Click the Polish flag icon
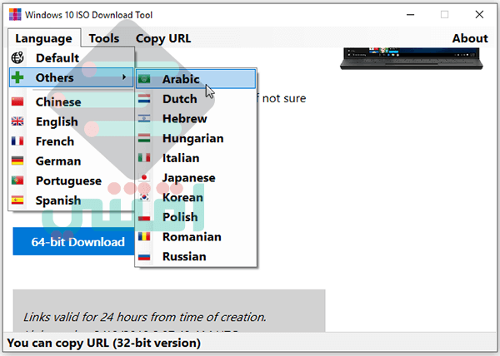The image size is (500, 356). pos(144,217)
